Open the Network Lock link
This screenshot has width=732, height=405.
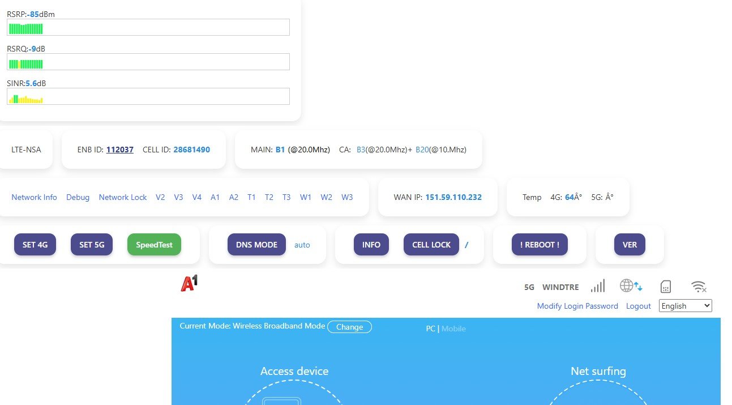tap(123, 197)
